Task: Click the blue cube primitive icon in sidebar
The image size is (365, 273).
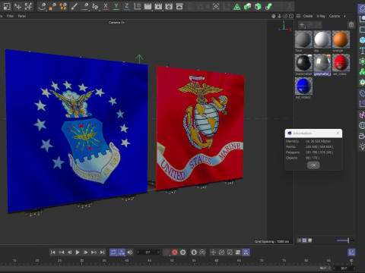Action: coord(362,40)
